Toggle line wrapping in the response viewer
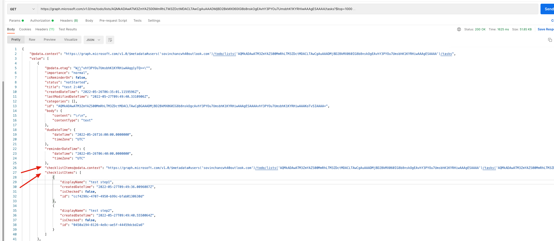The height and width of the screenshot is (241, 554). click(110, 40)
